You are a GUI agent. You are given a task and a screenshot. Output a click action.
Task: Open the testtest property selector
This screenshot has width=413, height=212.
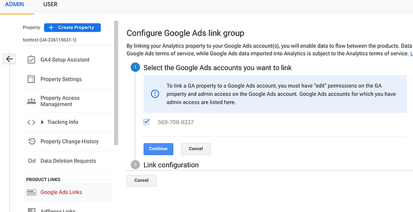(50, 40)
